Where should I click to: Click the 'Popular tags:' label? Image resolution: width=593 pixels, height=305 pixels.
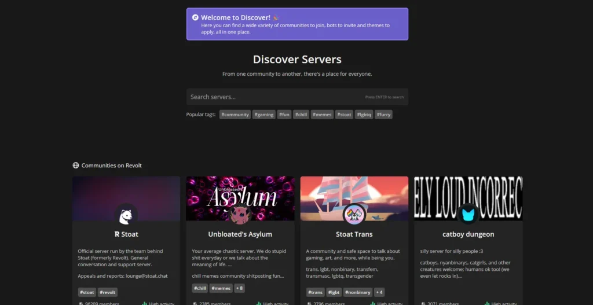click(x=201, y=115)
